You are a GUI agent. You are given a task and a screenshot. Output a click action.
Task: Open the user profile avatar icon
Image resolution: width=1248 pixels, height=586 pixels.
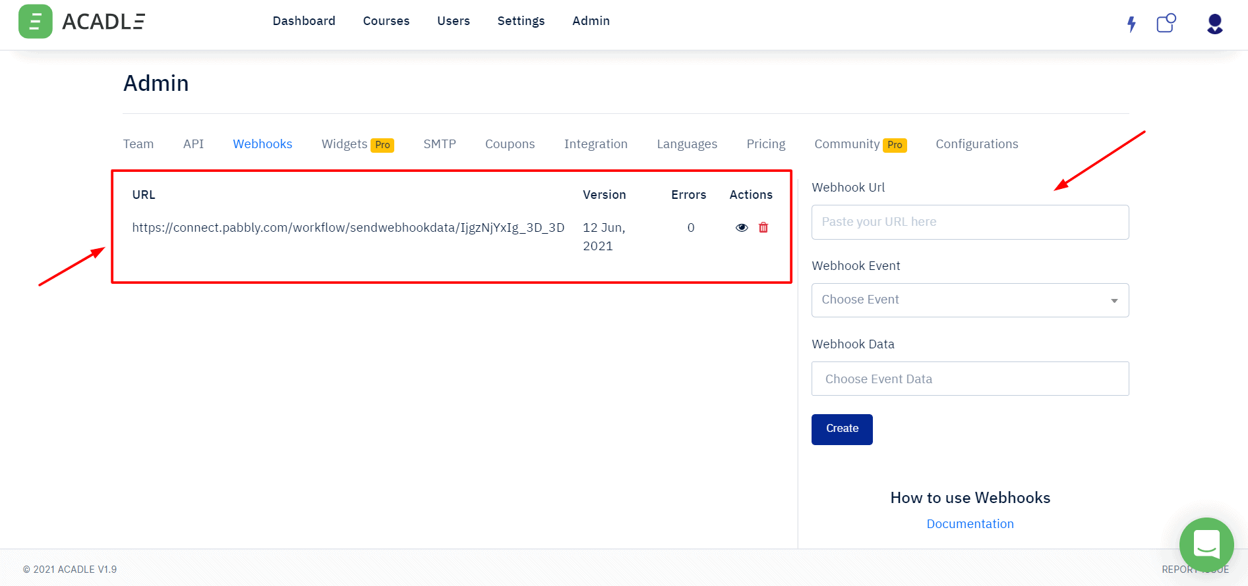pyautogui.click(x=1214, y=24)
